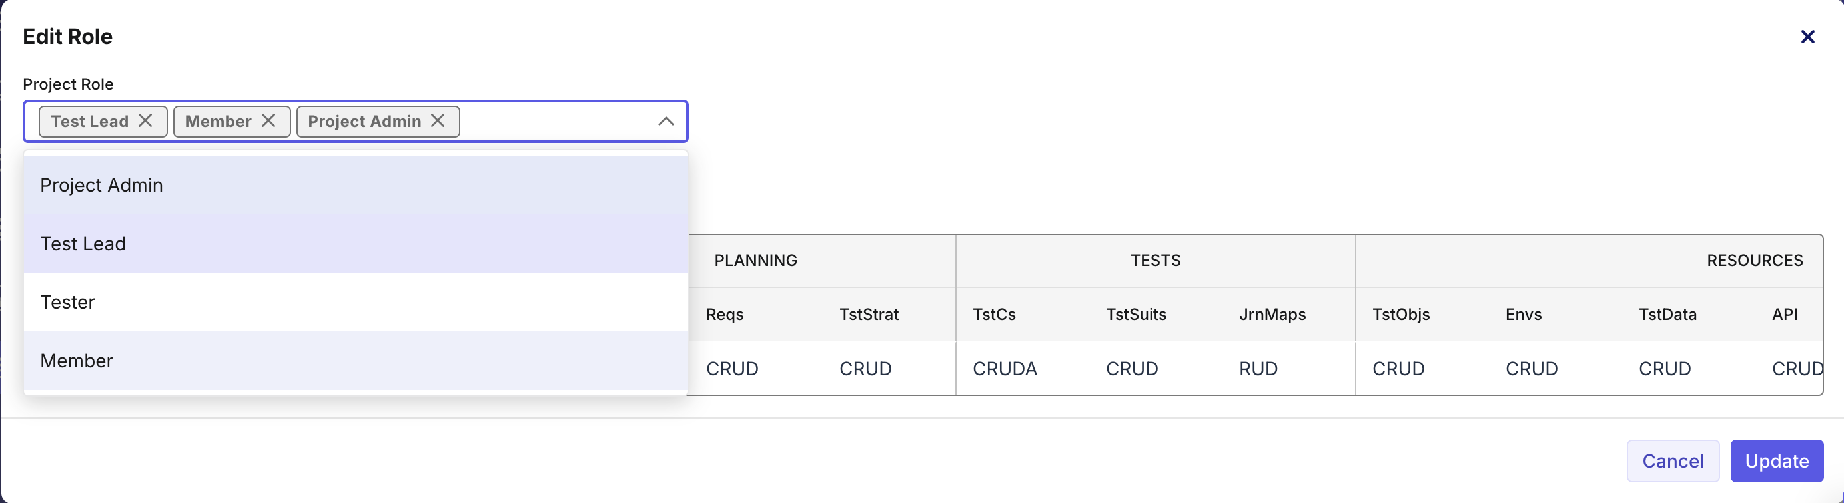
Task: Click the PLANNING column group header
Action: click(755, 261)
